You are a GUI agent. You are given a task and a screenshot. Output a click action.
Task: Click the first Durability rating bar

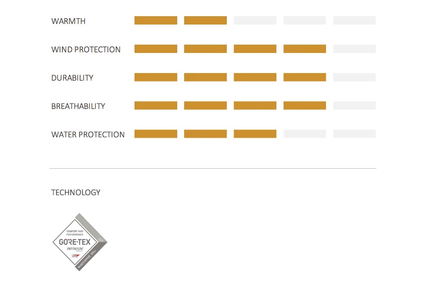pyautogui.click(x=156, y=77)
